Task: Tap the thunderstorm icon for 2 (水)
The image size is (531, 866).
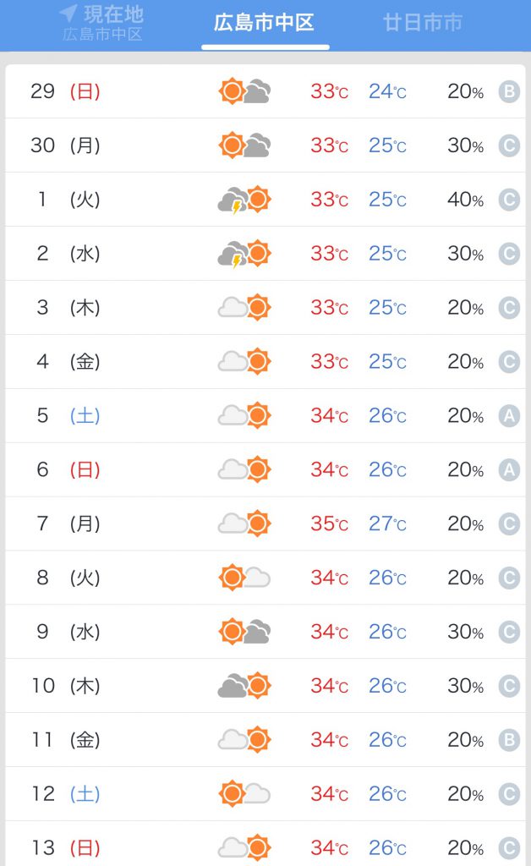Action: (244, 254)
